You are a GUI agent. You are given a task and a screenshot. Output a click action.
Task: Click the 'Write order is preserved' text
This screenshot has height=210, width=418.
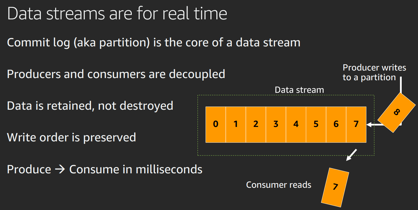(71, 137)
